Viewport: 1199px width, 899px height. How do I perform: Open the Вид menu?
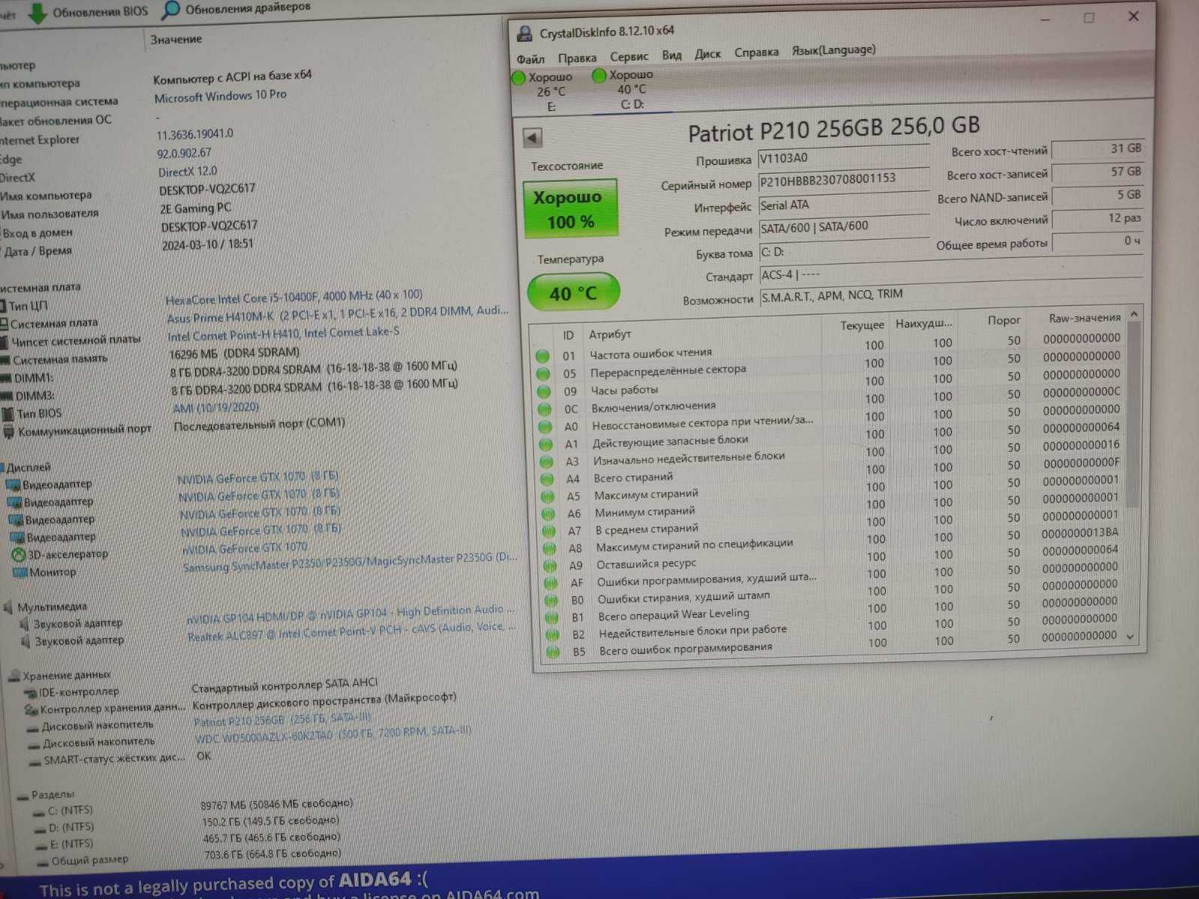(x=671, y=55)
